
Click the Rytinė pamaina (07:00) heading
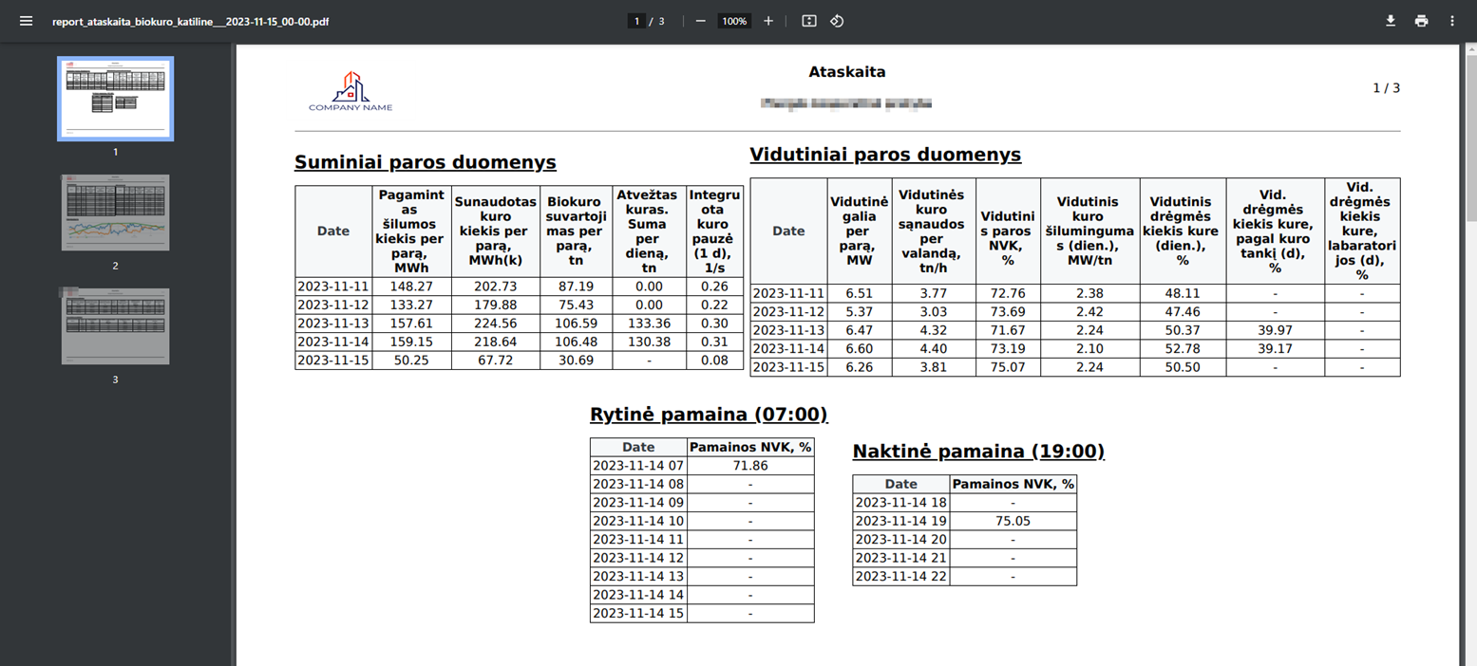[x=709, y=415]
